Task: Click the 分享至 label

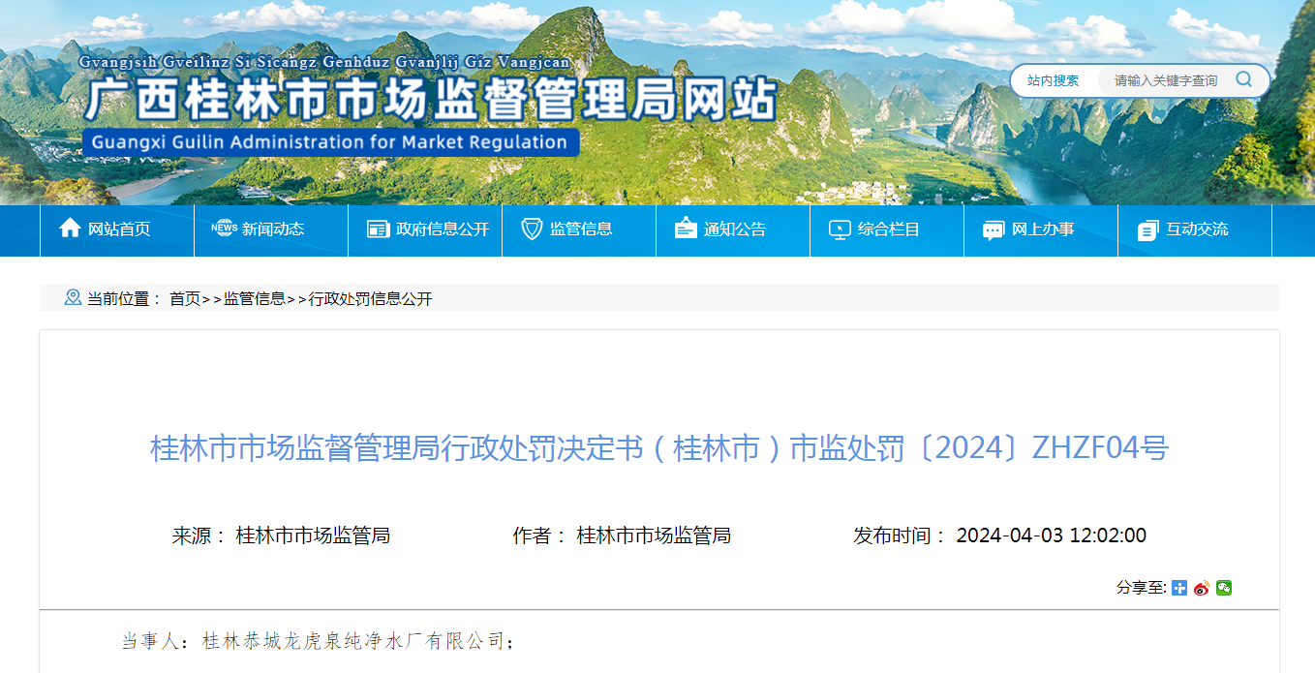Action: click(x=1142, y=588)
